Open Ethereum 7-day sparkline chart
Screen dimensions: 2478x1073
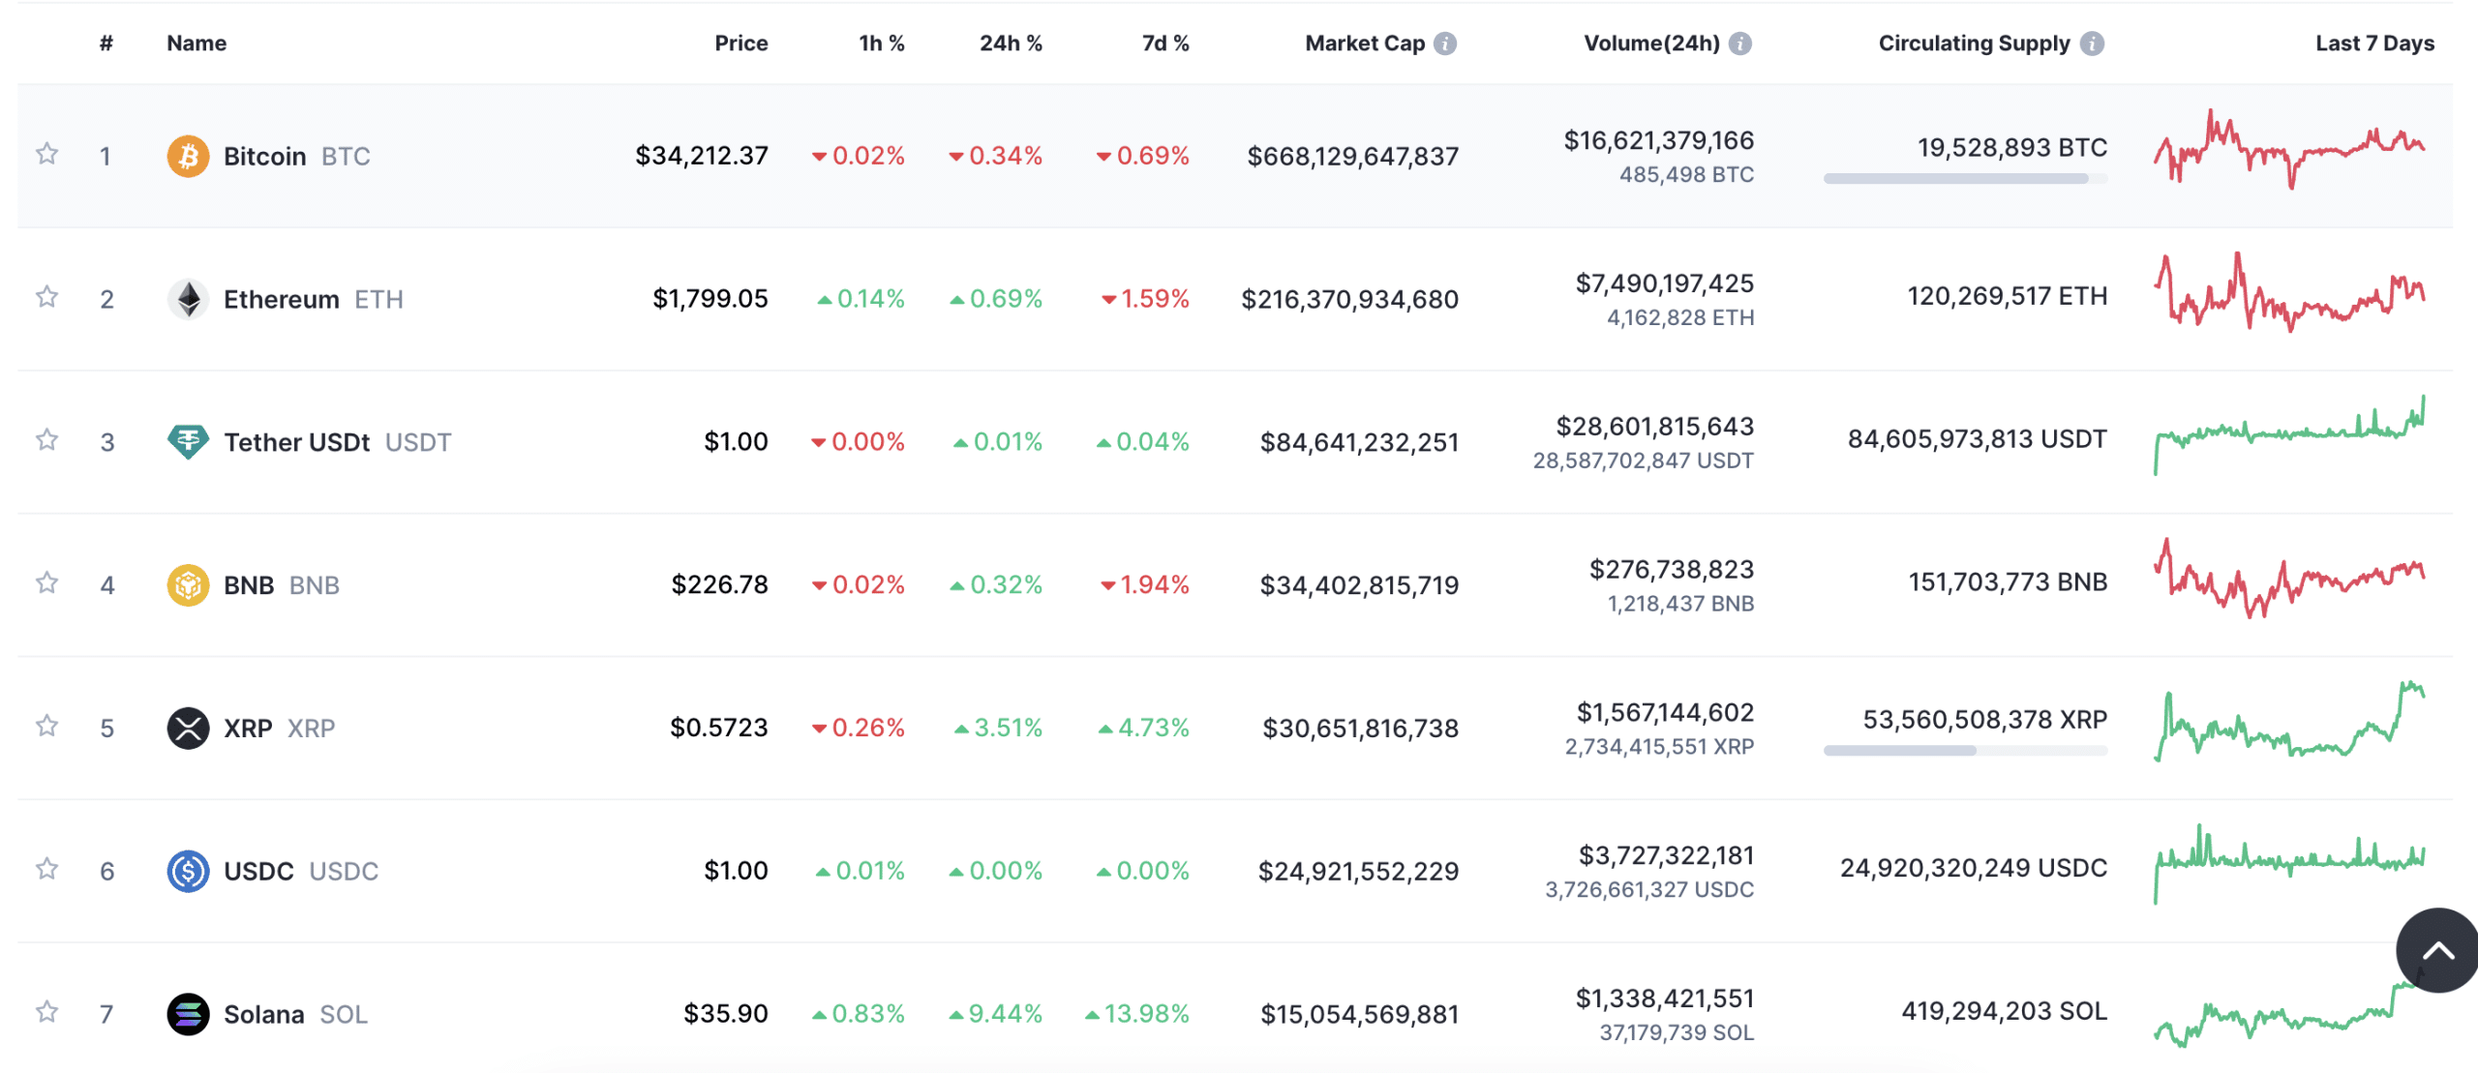pyautogui.click(x=2289, y=291)
